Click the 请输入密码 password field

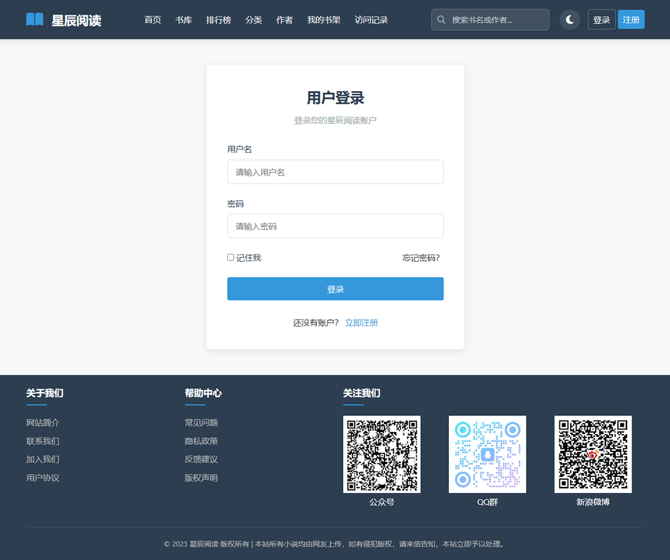pos(335,226)
